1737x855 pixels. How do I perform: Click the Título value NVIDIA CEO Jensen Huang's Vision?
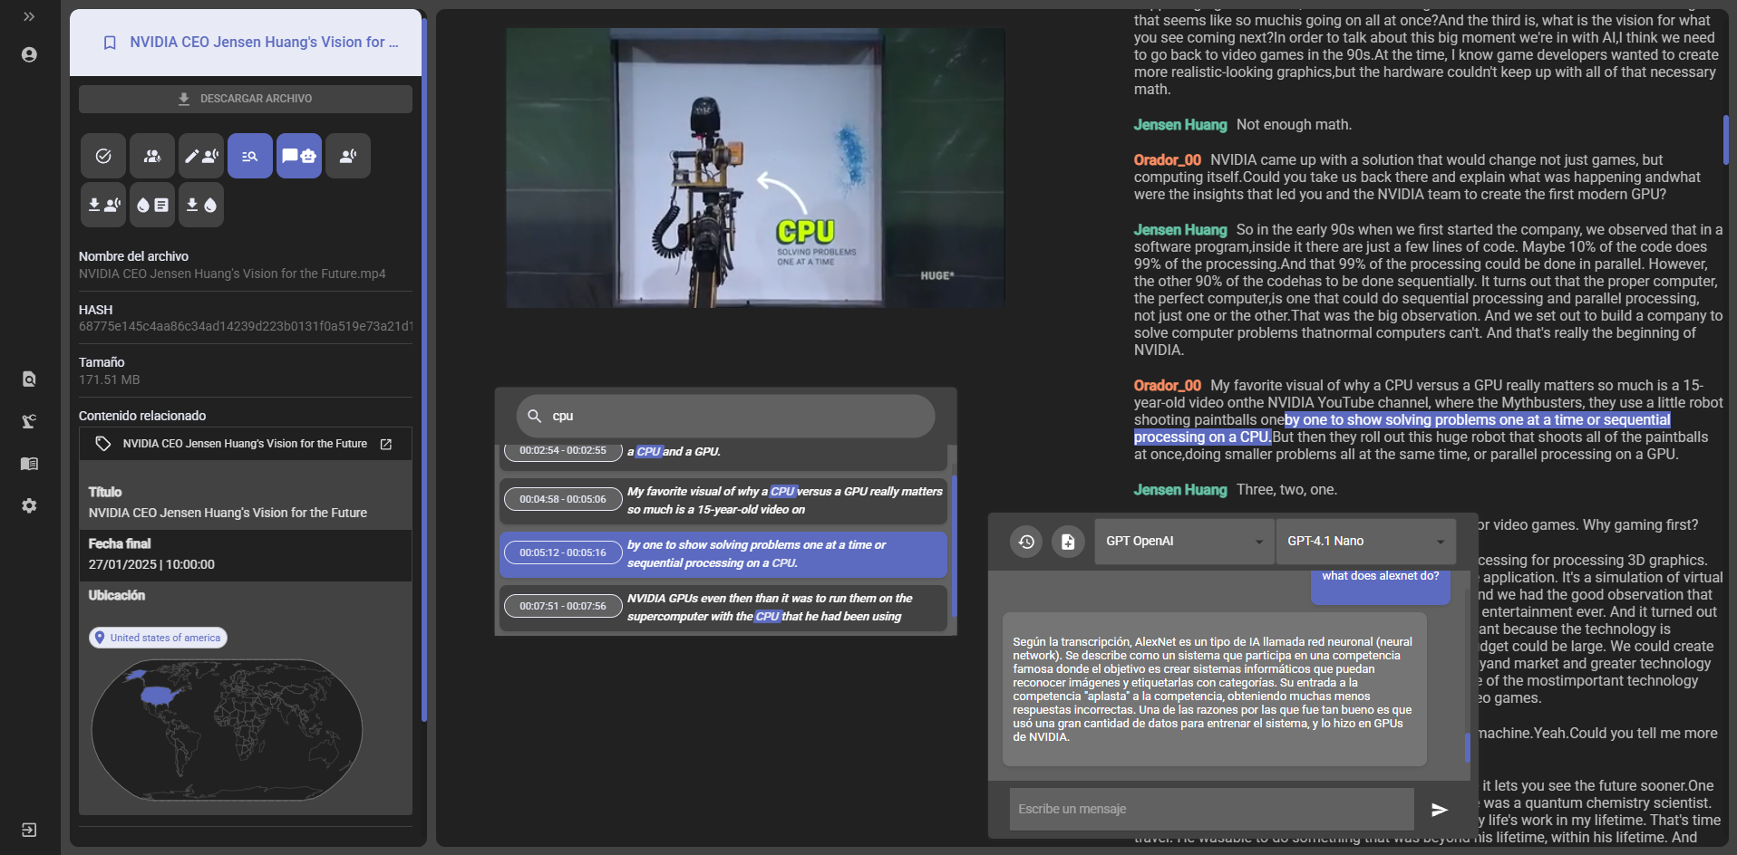tap(228, 513)
